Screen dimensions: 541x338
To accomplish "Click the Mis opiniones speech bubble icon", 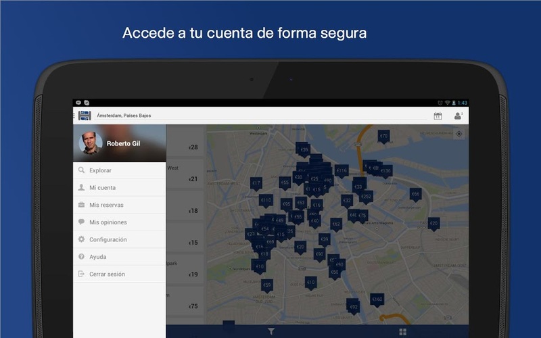I will [81, 222].
